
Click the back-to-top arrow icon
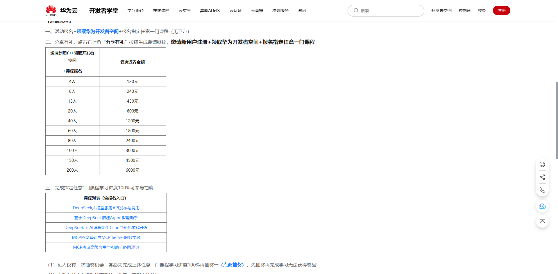point(542,222)
